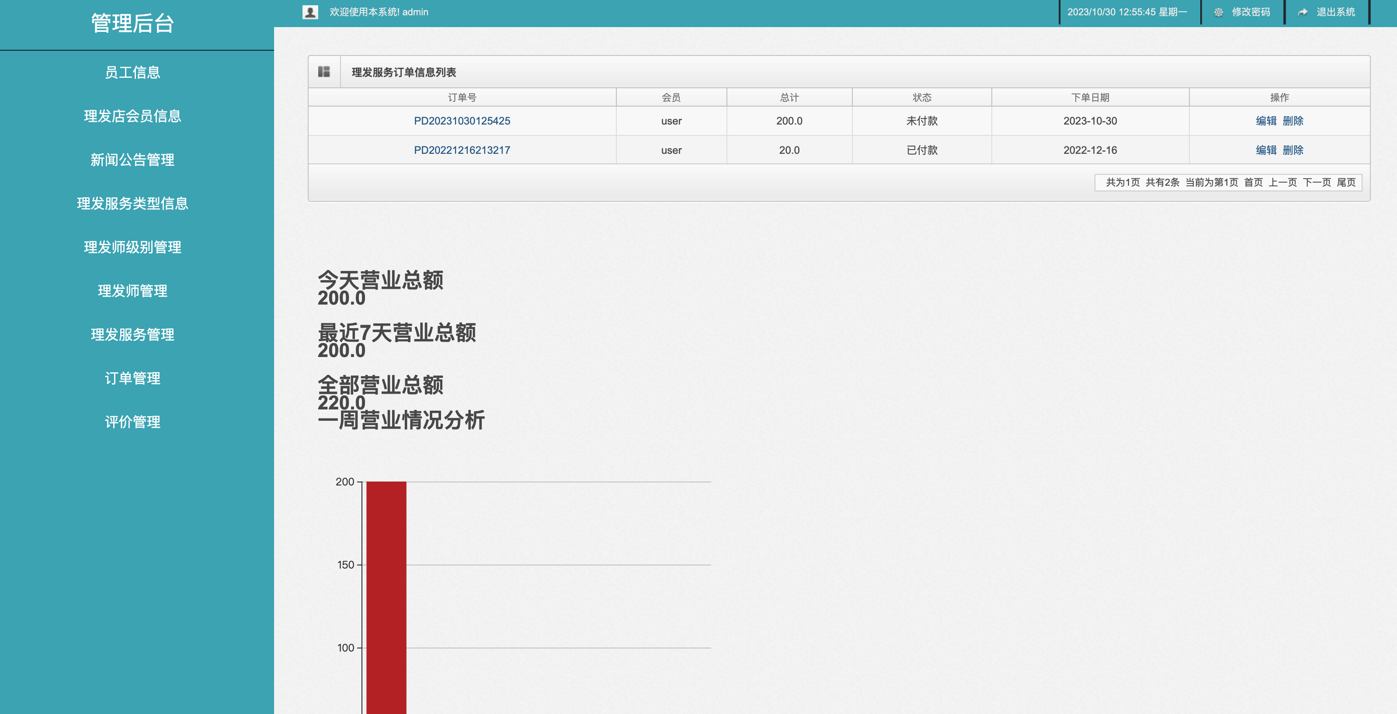The height and width of the screenshot is (714, 1397).
Task: Open 理发师级别管理 page
Action: click(132, 248)
